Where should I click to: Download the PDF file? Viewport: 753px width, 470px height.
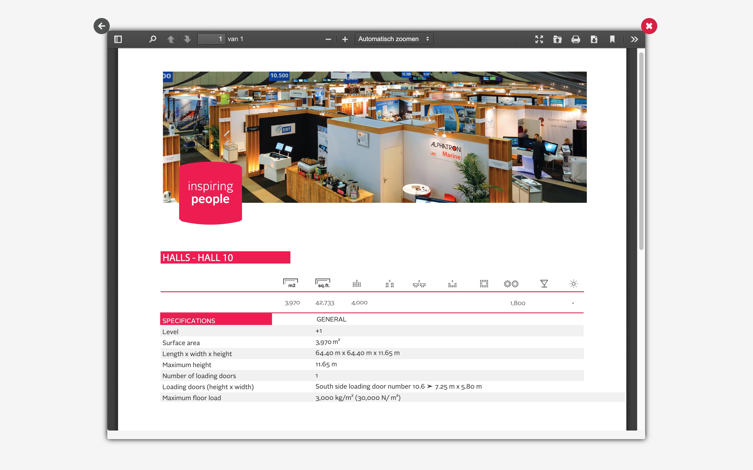point(594,39)
